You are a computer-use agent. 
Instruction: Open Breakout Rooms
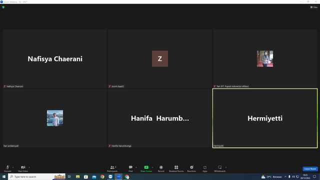(x=176, y=168)
